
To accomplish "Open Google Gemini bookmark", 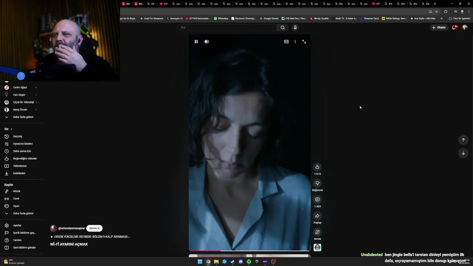I will (269, 18).
